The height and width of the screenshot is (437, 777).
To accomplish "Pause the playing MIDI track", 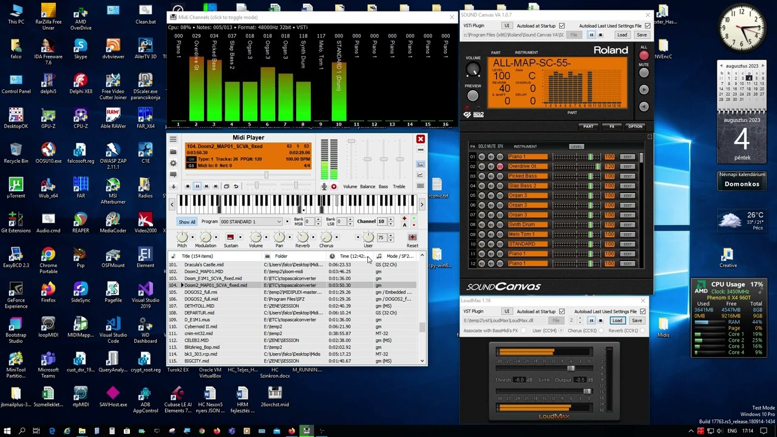I will [197, 186].
